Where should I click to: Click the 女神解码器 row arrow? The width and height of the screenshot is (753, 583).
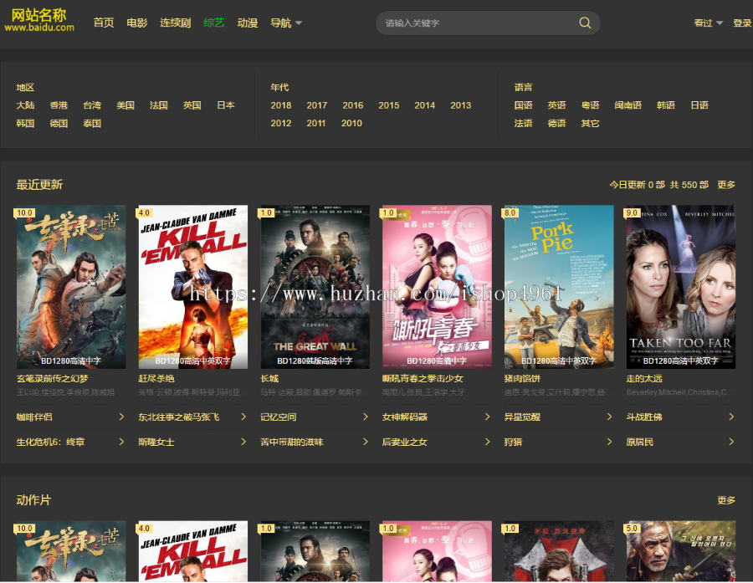coord(488,417)
